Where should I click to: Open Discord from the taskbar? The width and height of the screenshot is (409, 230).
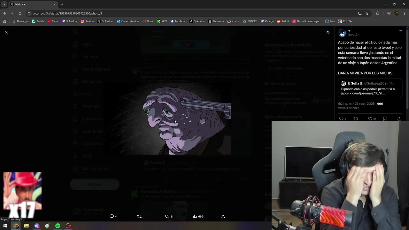click(x=37, y=226)
